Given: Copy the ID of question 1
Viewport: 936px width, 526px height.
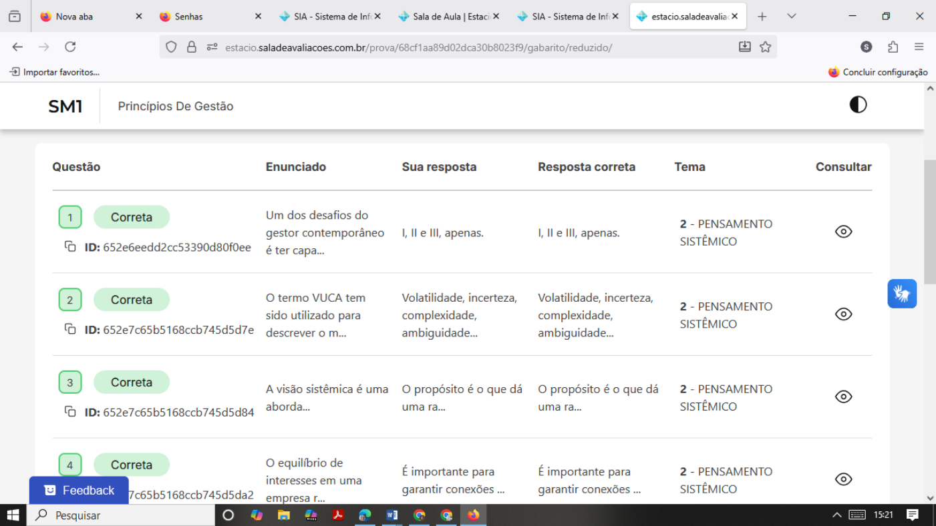Looking at the screenshot, I should click(x=70, y=247).
